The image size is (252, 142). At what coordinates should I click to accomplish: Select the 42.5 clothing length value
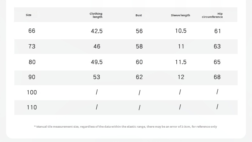(97, 31)
